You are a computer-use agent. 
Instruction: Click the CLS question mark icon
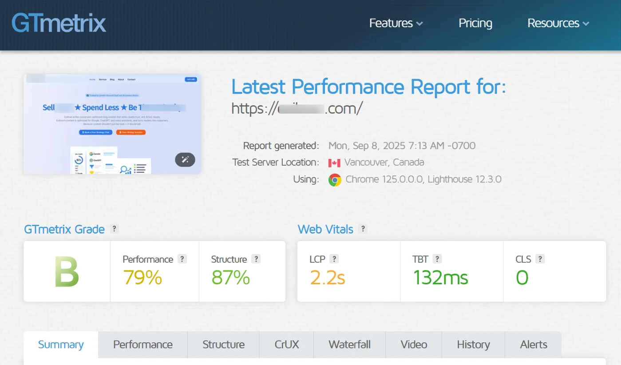point(540,259)
